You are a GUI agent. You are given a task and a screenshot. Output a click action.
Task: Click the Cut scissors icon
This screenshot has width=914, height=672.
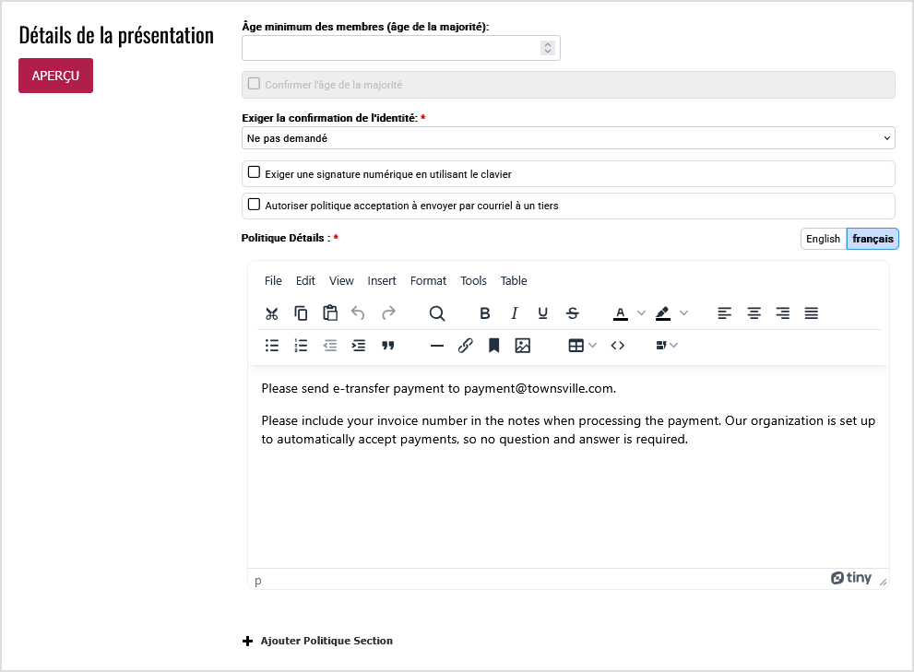[x=272, y=313]
